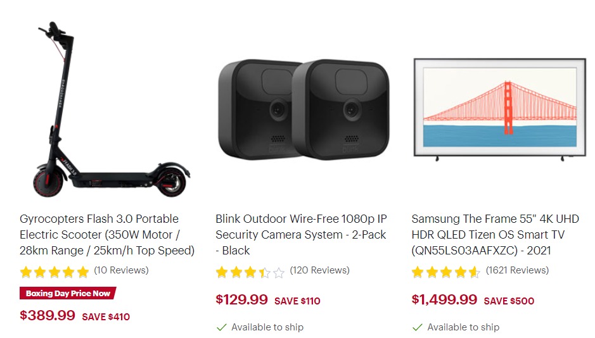
Task: Click the Samsung TV star rating icons
Action: [x=446, y=272]
